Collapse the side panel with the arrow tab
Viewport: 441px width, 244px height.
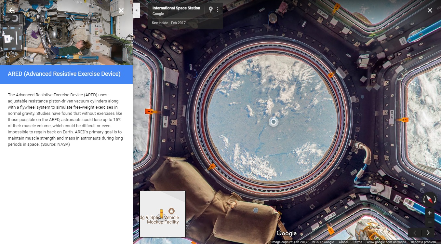(x=137, y=10)
